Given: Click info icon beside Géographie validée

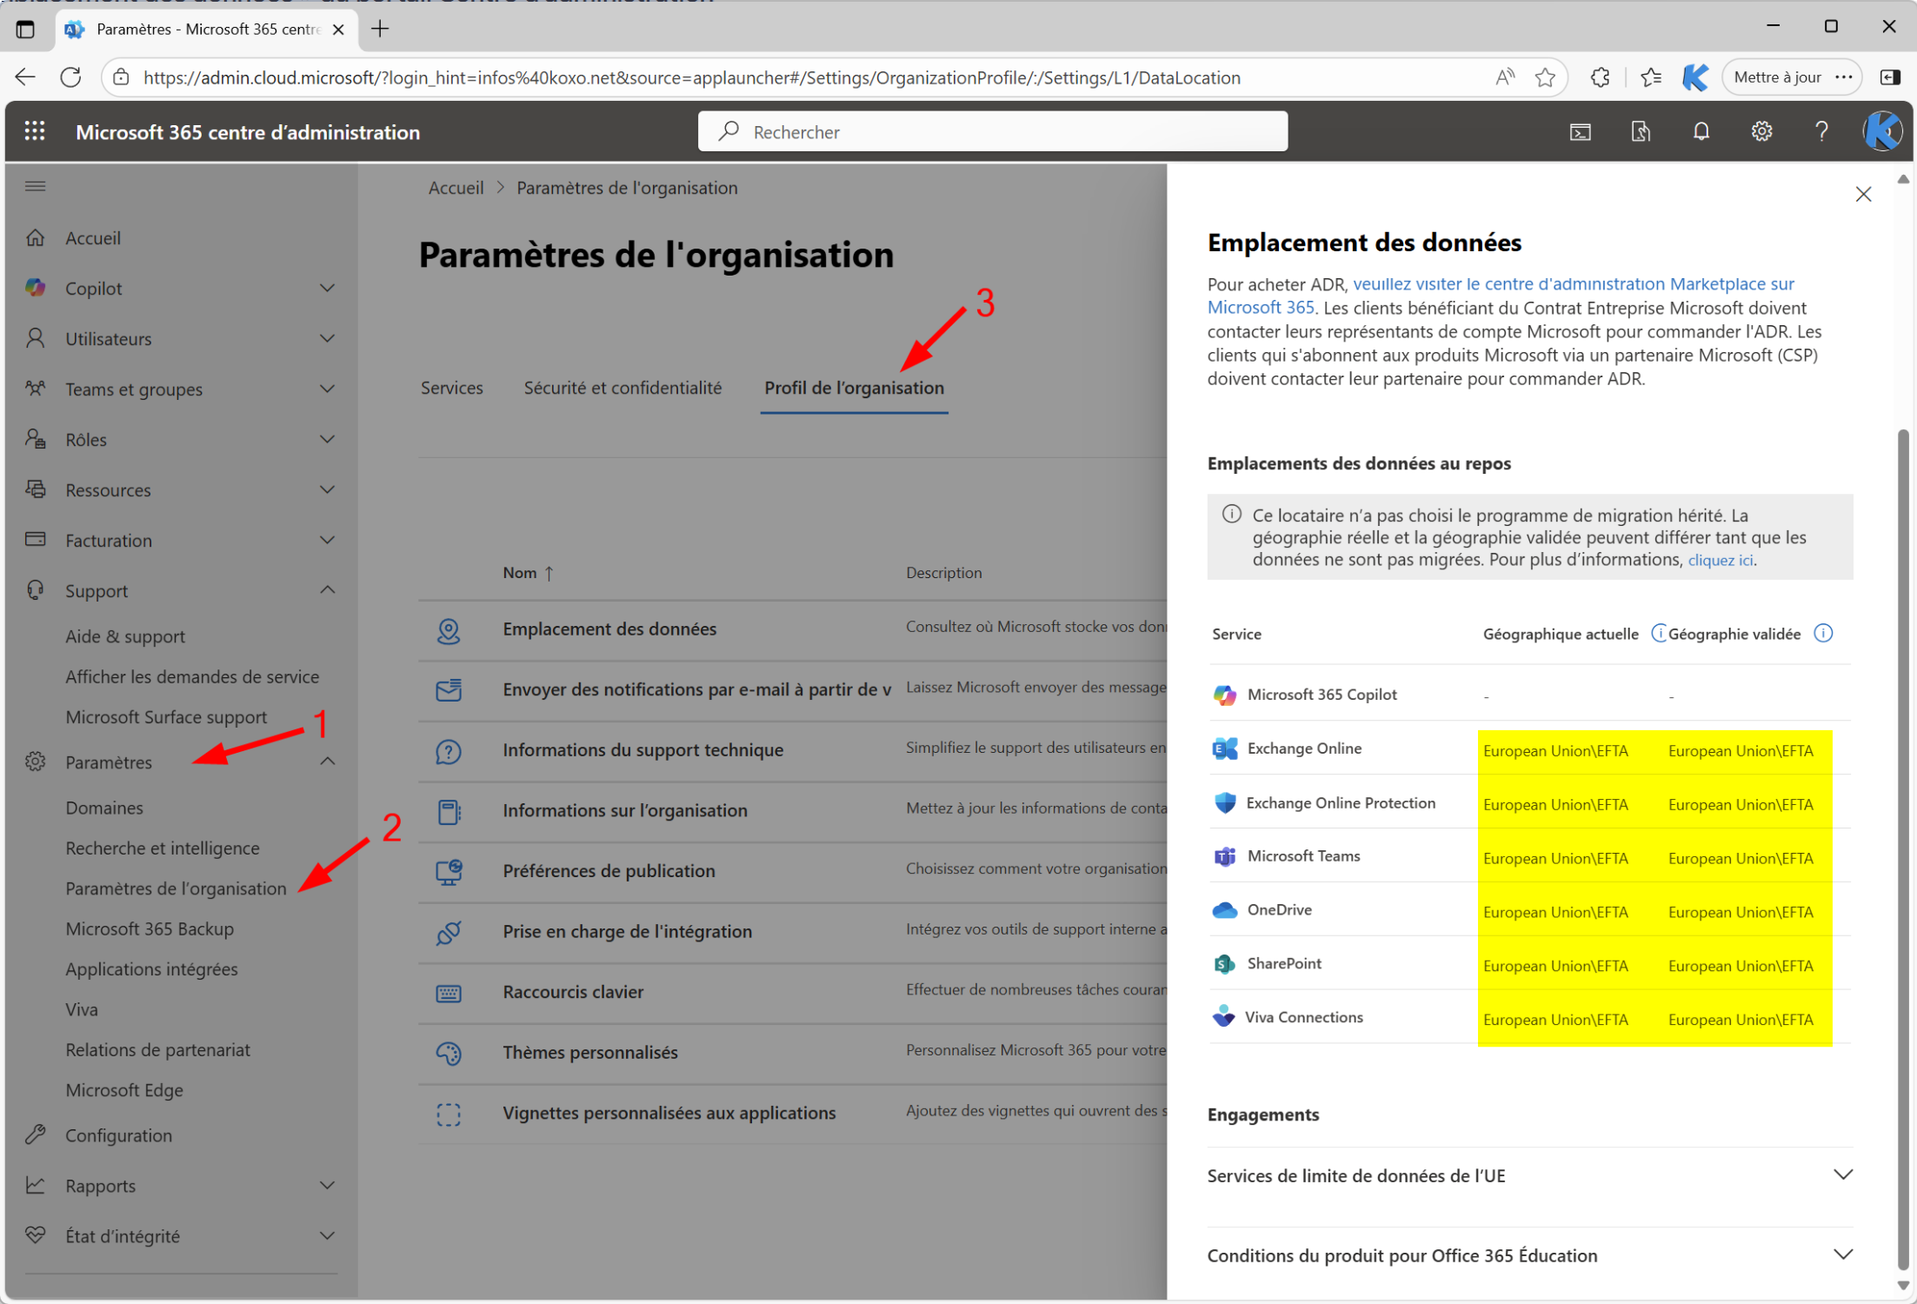Looking at the screenshot, I should [x=1823, y=634].
